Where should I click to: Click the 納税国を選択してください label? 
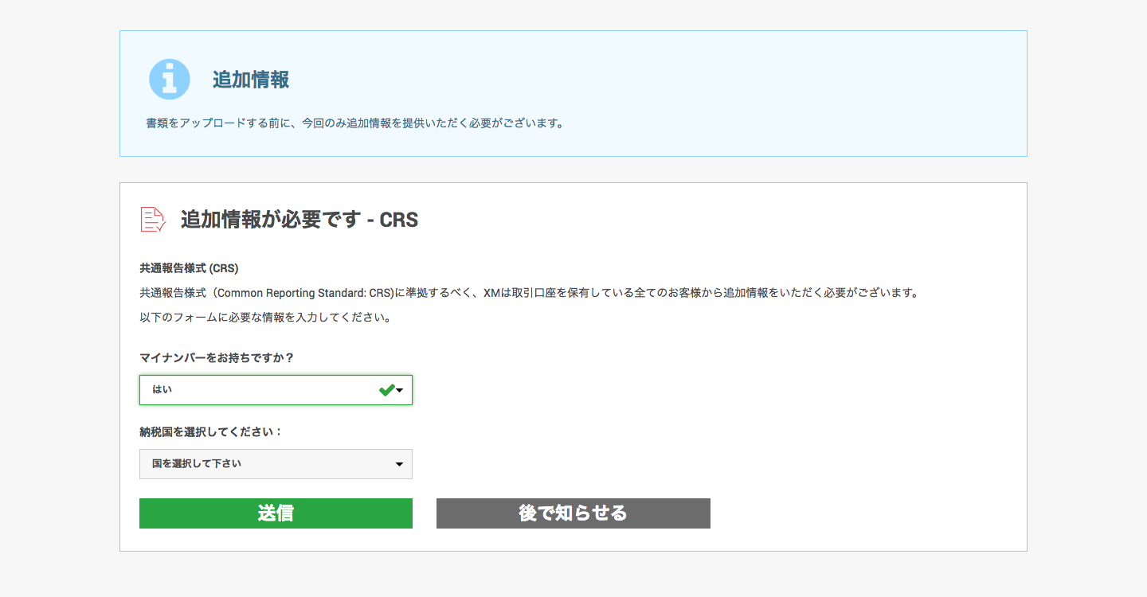tap(211, 432)
